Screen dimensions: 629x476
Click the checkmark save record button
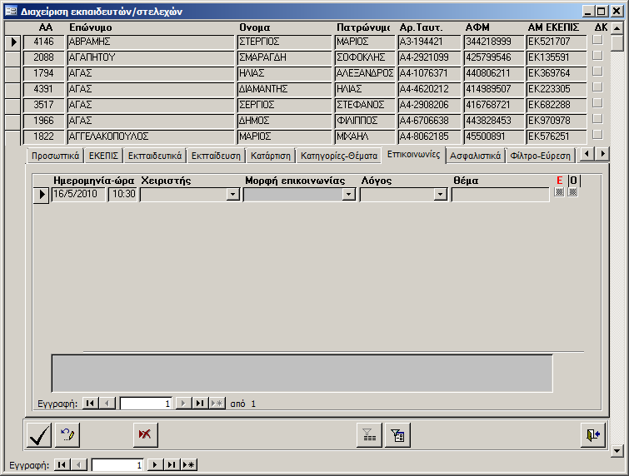tap(38, 434)
